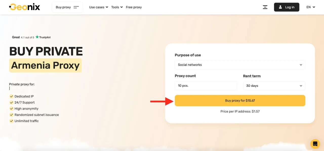The image size is (324, 151).
Task: Click the High anonymity checkmark icon
Action: click(x=11, y=109)
